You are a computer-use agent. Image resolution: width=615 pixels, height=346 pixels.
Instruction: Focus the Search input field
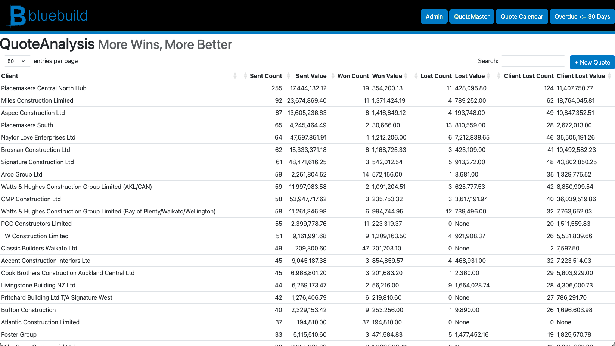533,61
